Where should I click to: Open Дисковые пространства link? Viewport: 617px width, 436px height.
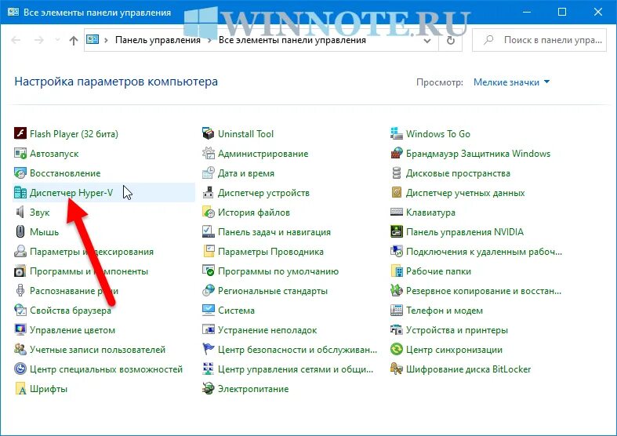pos(458,173)
